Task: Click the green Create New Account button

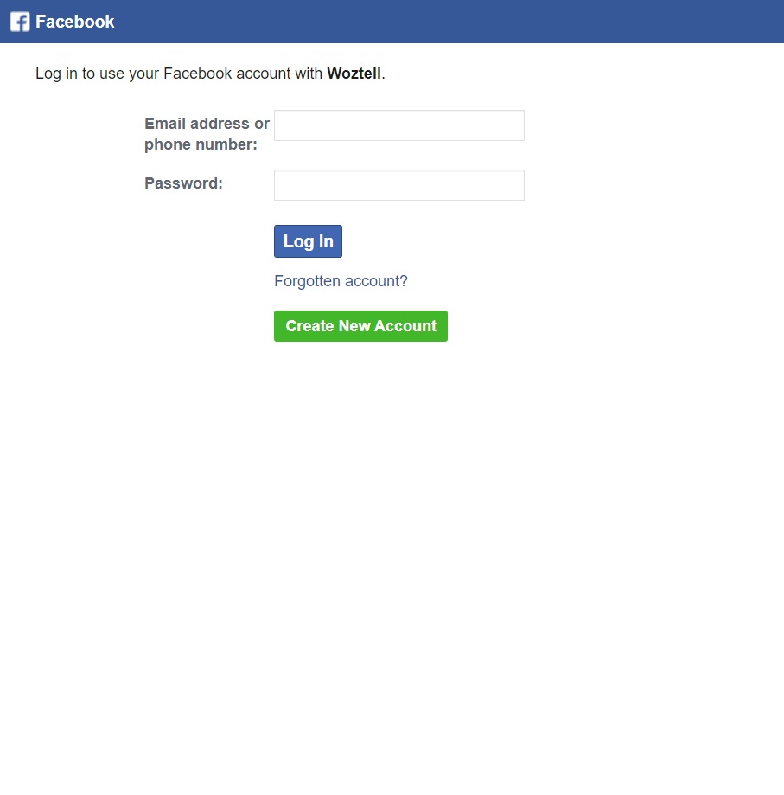Action: tap(360, 326)
